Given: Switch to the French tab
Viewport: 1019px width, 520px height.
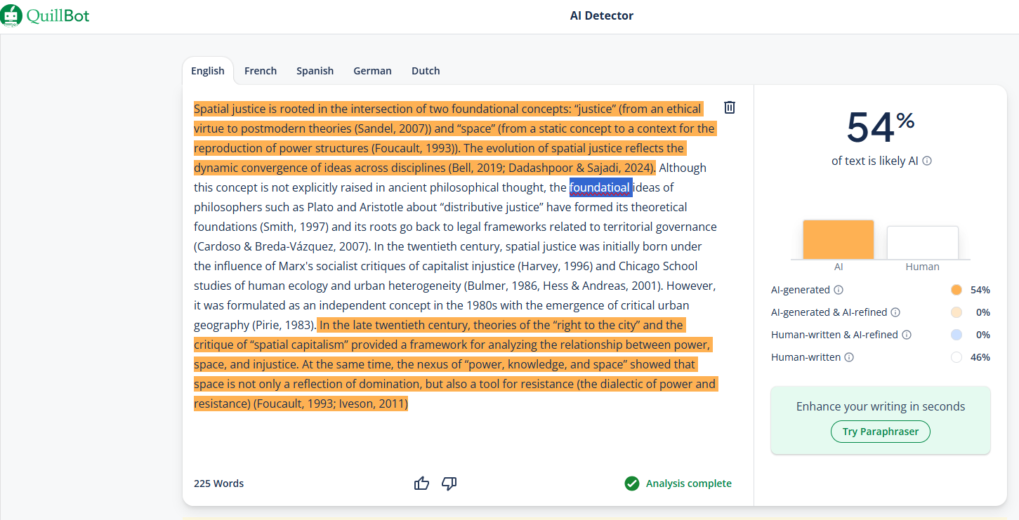Looking at the screenshot, I should click(x=261, y=71).
